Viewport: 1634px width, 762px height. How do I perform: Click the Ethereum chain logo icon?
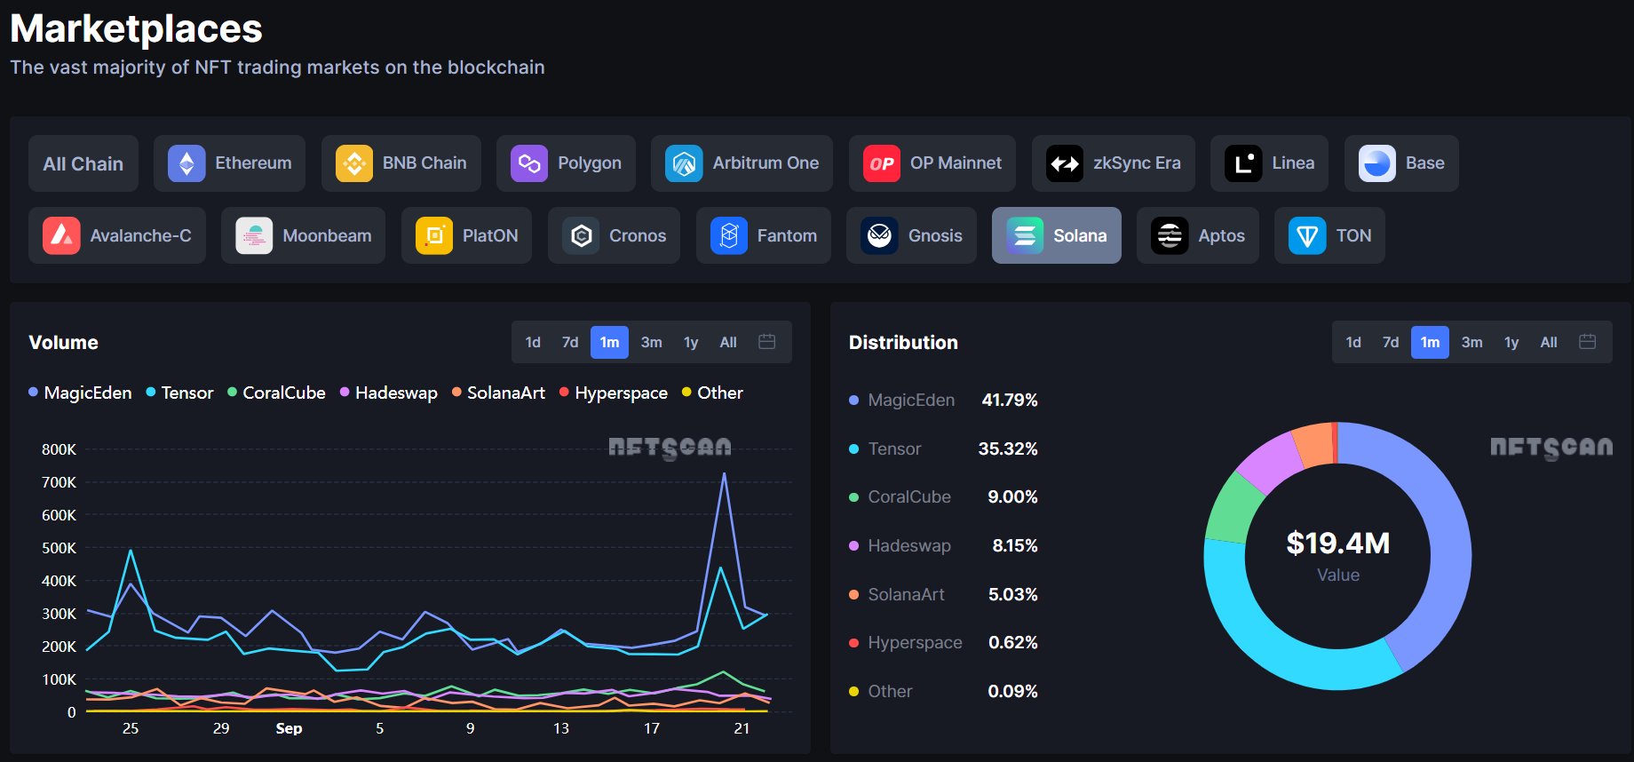[x=186, y=163]
